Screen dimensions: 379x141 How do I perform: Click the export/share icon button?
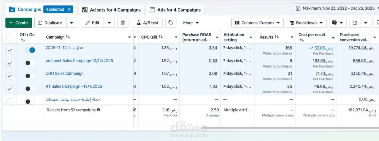355,23
